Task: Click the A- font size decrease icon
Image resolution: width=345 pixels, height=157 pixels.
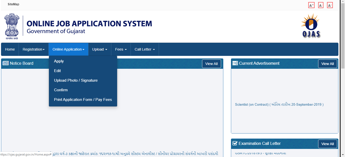Action: coord(330,5)
